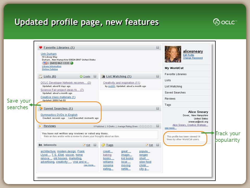Image resolution: width=250 pixels, height=188 pixels.
Task: Click the baking tag
Action: coord(107,155)
